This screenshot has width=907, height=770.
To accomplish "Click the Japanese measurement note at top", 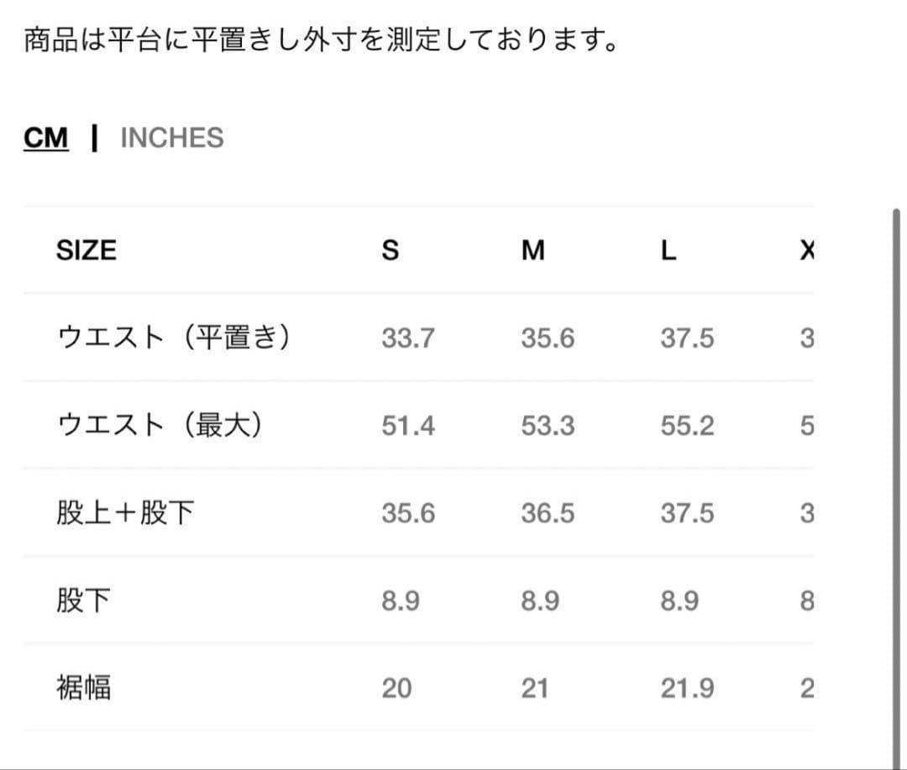I will (321, 40).
